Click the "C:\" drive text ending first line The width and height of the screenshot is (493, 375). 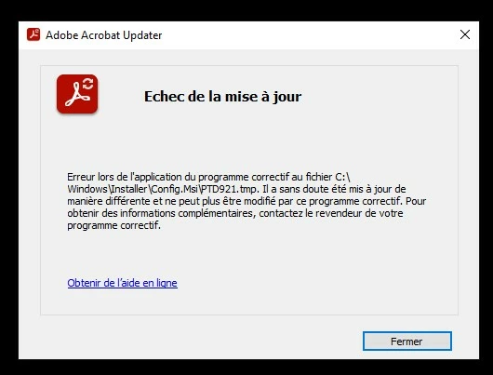(x=340, y=177)
